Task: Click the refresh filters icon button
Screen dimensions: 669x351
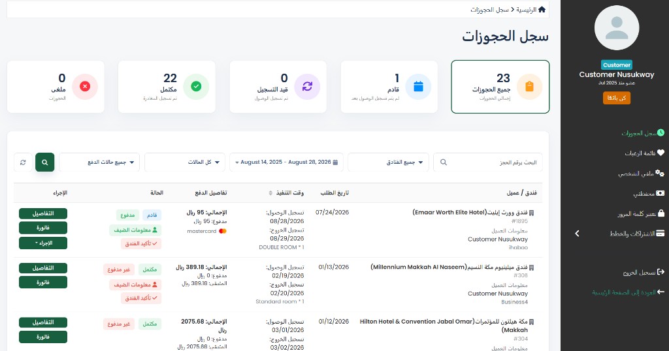Action: click(x=23, y=162)
